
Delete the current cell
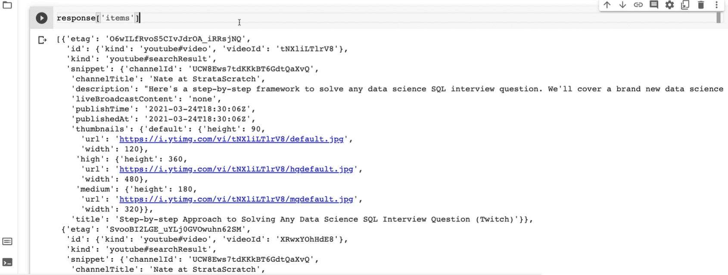(x=701, y=5)
